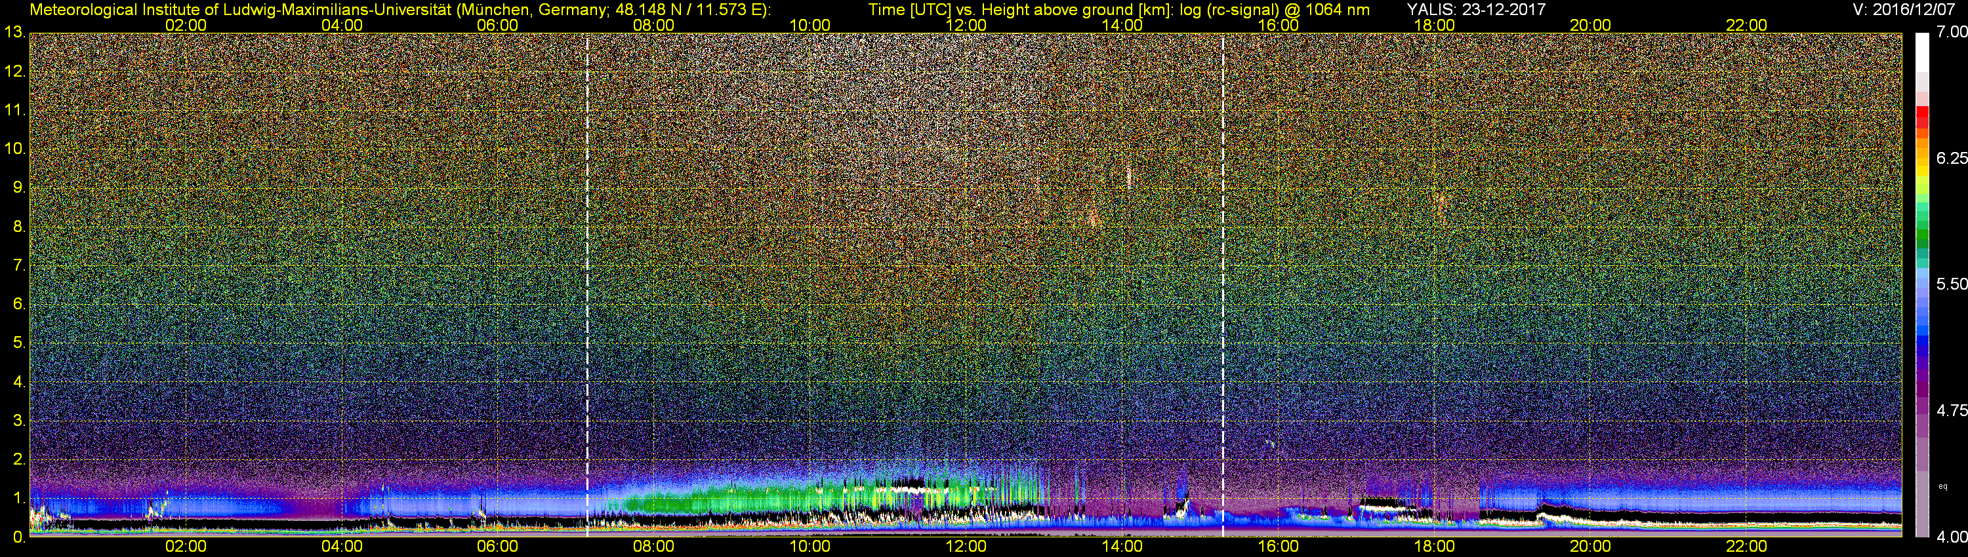1968x557 pixels.
Task: Click the dashed white vertical marker after 07:00
Action: pos(586,285)
